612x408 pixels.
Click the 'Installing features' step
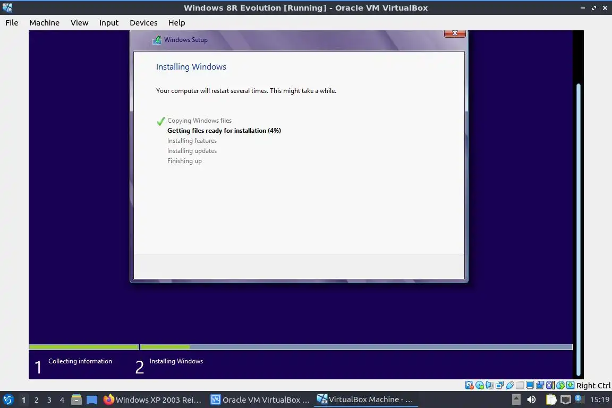(192, 141)
